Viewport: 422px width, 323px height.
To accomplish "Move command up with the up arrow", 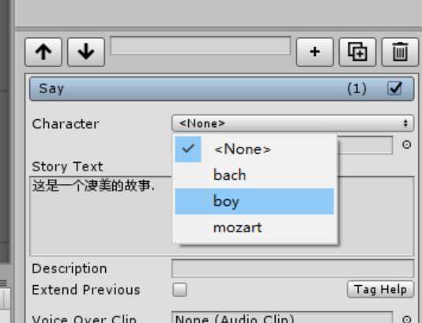I will [x=43, y=52].
